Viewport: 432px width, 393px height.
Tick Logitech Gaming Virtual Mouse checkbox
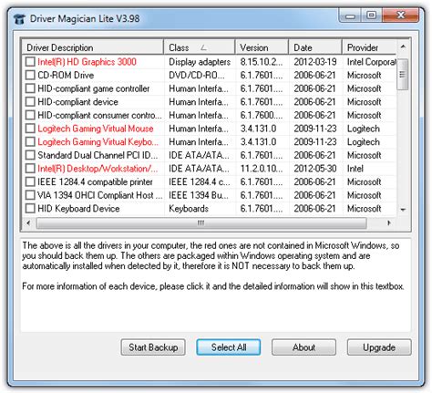[x=30, y=129]
